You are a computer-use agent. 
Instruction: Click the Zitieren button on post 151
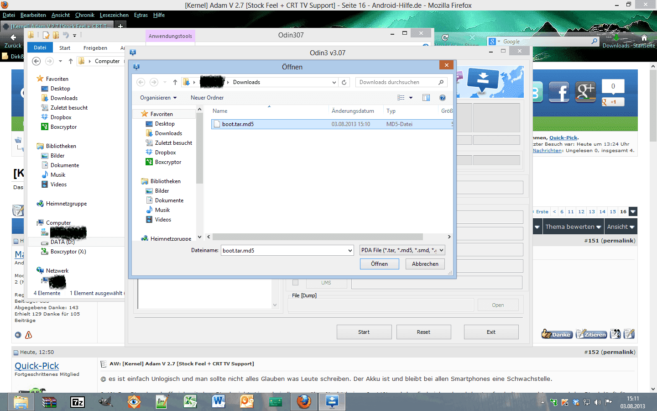click(591, 334)
